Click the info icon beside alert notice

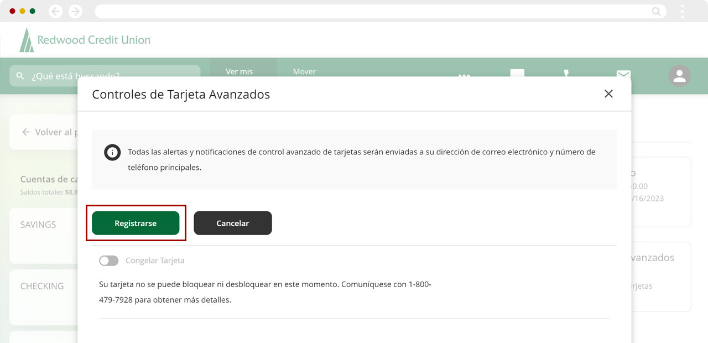pyautogui.click(x=112, y=152)
